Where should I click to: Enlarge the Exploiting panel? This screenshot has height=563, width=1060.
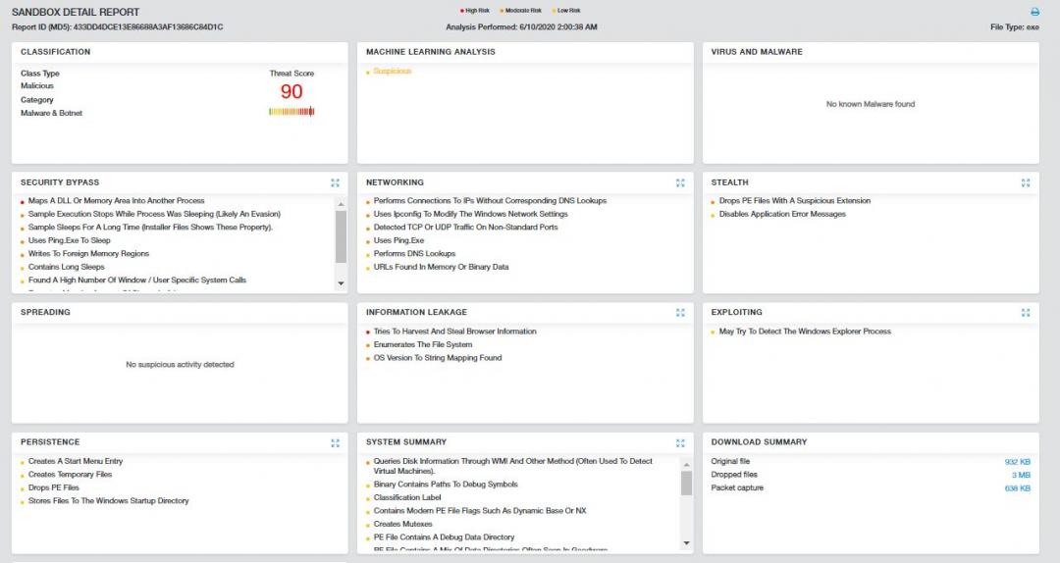point(1026,313)
